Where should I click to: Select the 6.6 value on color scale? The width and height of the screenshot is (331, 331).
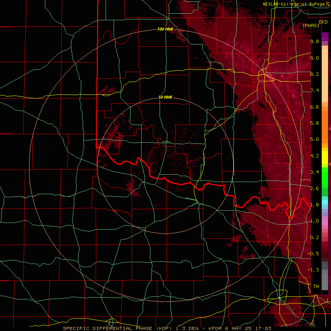(314, 107)
